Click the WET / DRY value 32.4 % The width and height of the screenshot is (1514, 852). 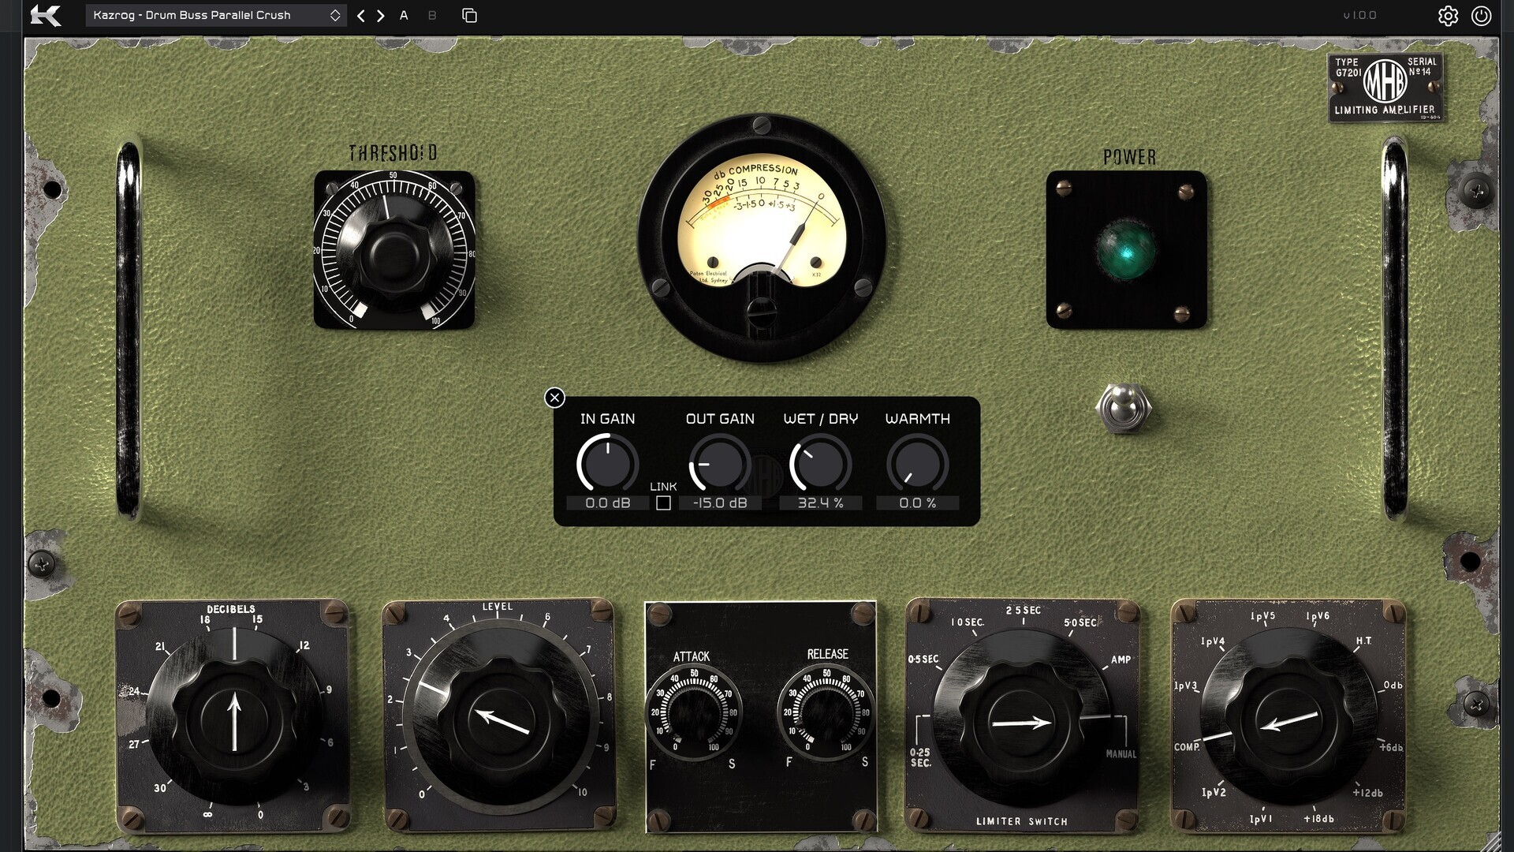820,503
